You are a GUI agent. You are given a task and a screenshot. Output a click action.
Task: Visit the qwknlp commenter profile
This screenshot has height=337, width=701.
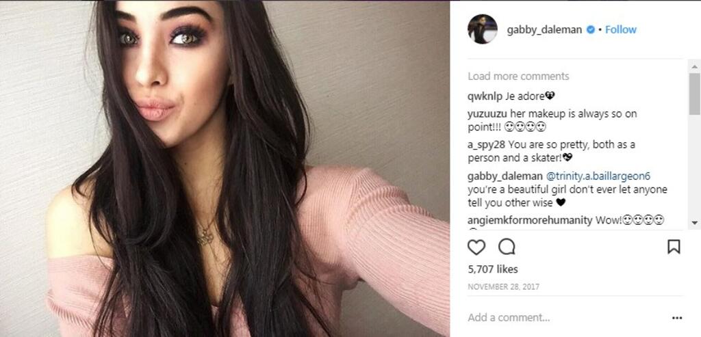click(485, 96)
